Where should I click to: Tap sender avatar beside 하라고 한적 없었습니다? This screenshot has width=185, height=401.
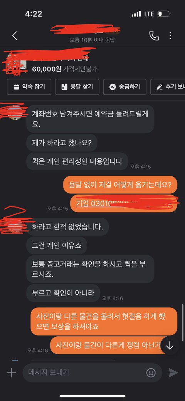15,225
